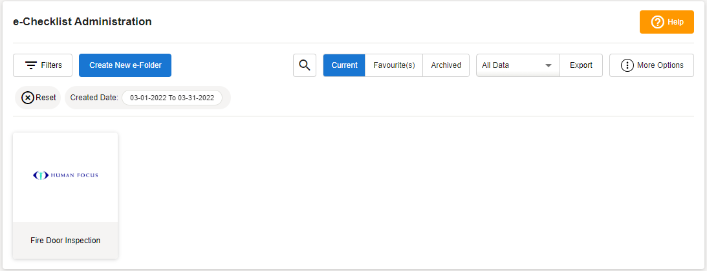Screen dimensions: 707x271
Task: Click the Created Date filter label
Action: (x=94, y=98)
